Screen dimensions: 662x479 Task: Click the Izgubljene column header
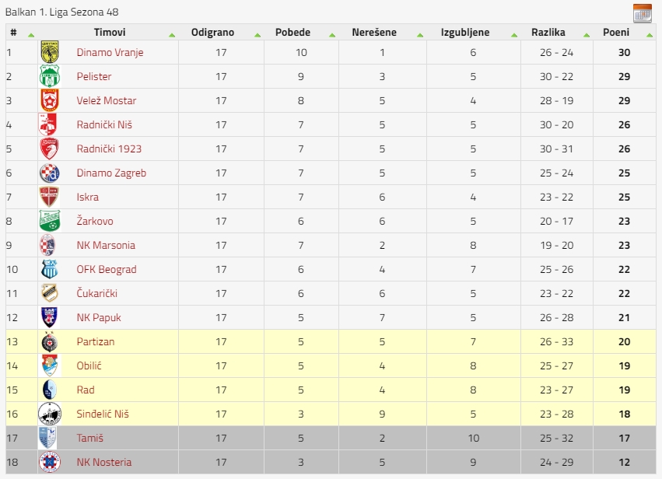[x=465, y=32]
